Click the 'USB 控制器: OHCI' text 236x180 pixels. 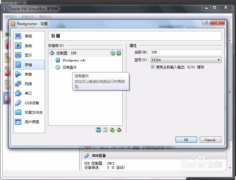(99, 163)
